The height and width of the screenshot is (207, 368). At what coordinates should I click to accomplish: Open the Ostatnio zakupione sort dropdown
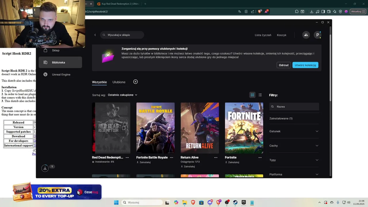click(x=122, y=95)
